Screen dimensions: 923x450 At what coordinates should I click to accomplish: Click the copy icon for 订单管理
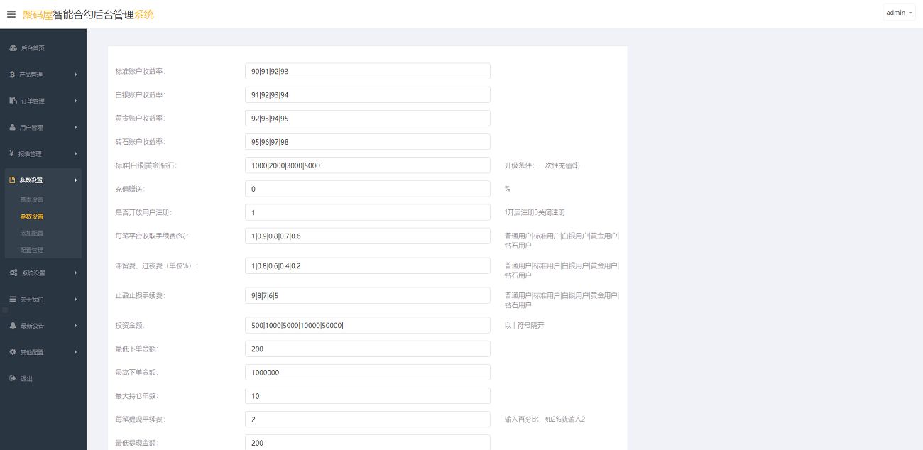(x=13, y=101)
